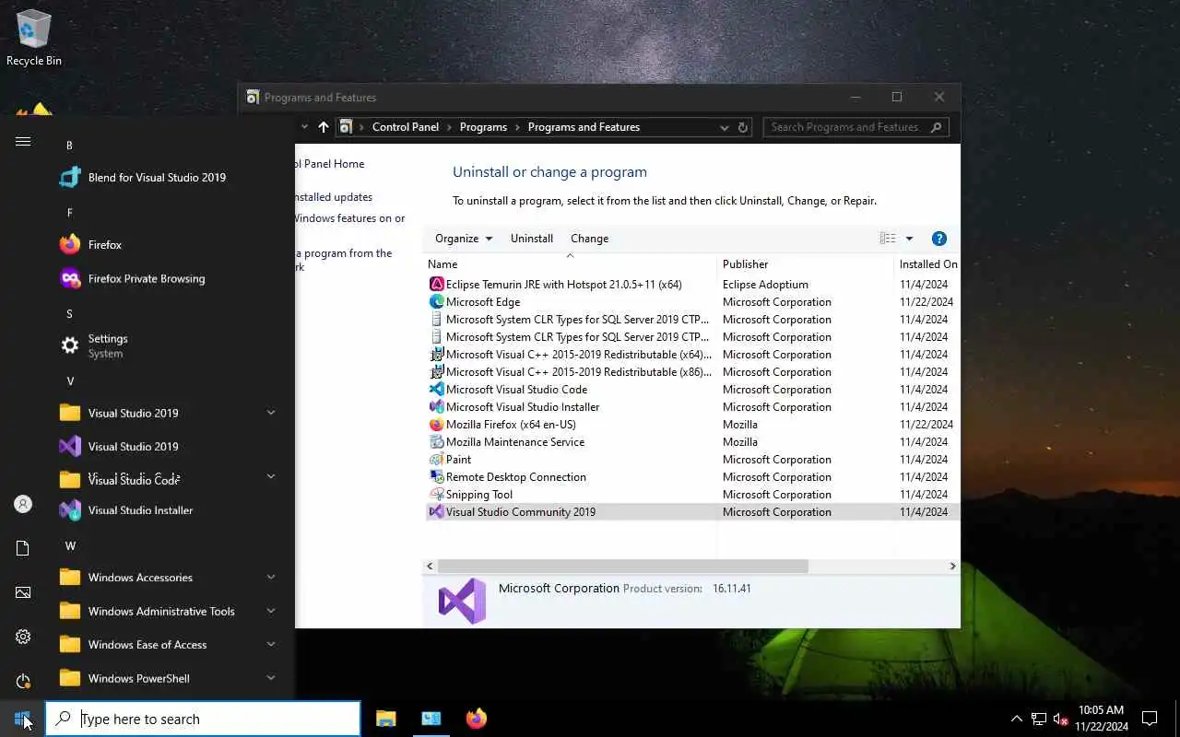
Task: Click the network tray icon
Action: (x=1039, y=719)
